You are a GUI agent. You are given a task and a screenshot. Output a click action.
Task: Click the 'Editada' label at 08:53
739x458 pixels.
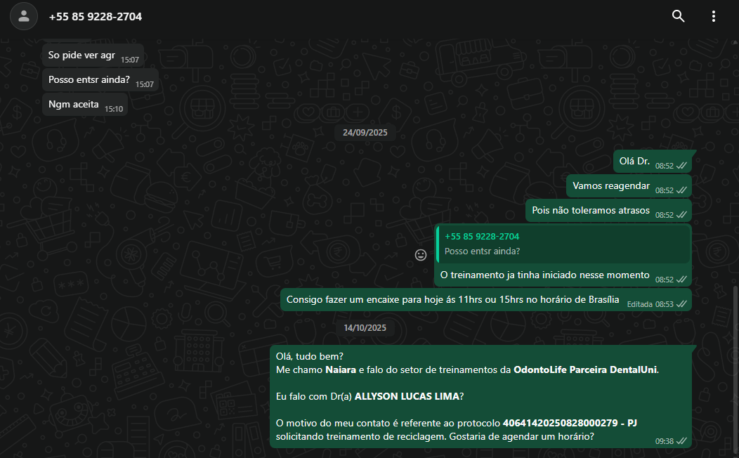(x=639, y=304)
